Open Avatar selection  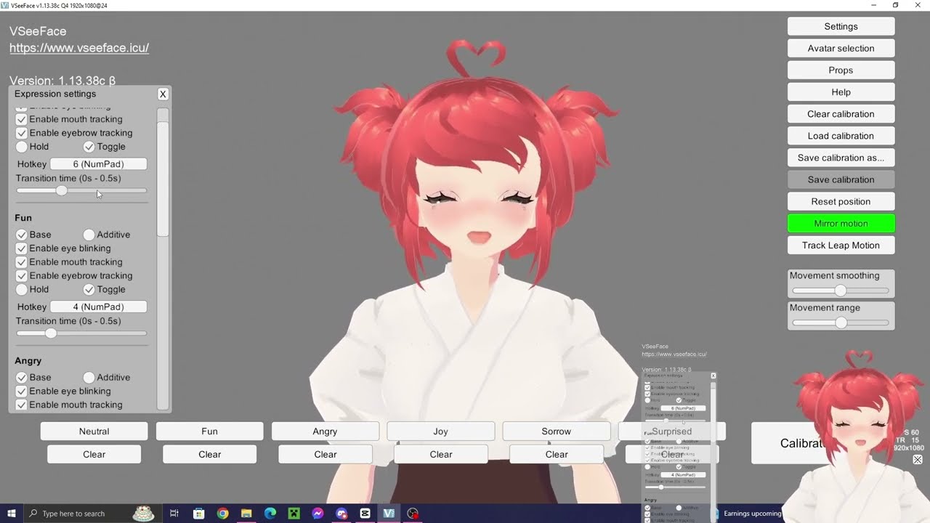tap(841, 49)
